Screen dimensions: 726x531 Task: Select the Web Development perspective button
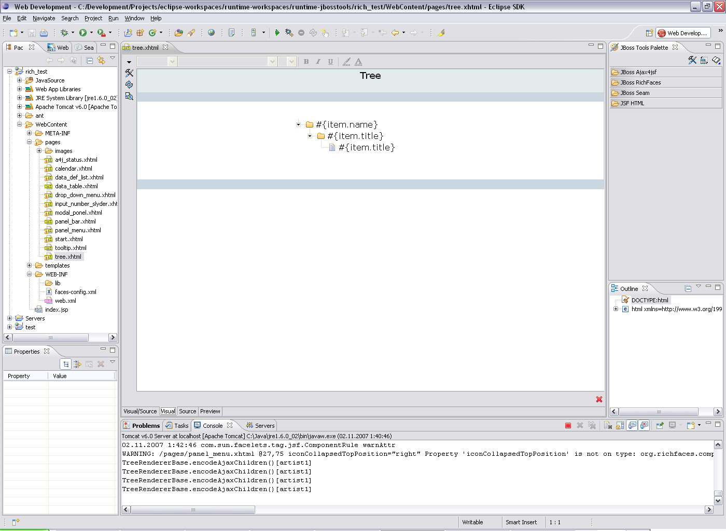point(682,33)
